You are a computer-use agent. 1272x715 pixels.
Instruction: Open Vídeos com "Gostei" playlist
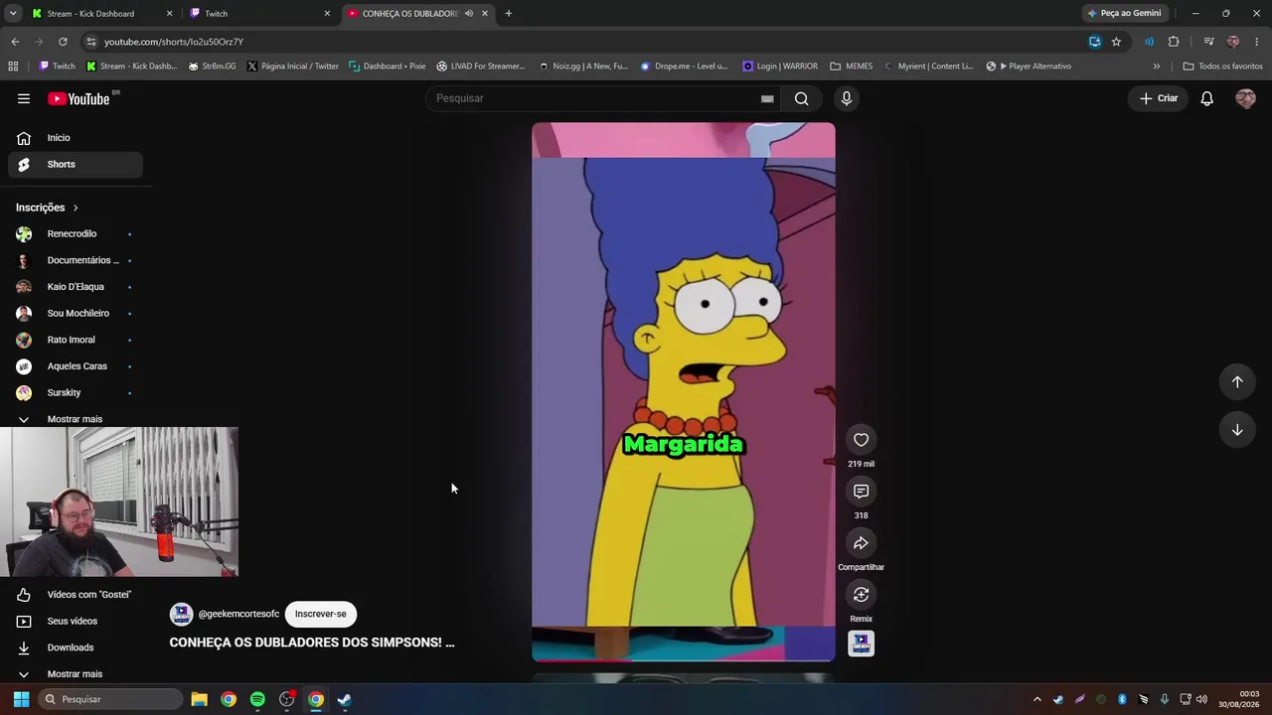coord(76,595)
